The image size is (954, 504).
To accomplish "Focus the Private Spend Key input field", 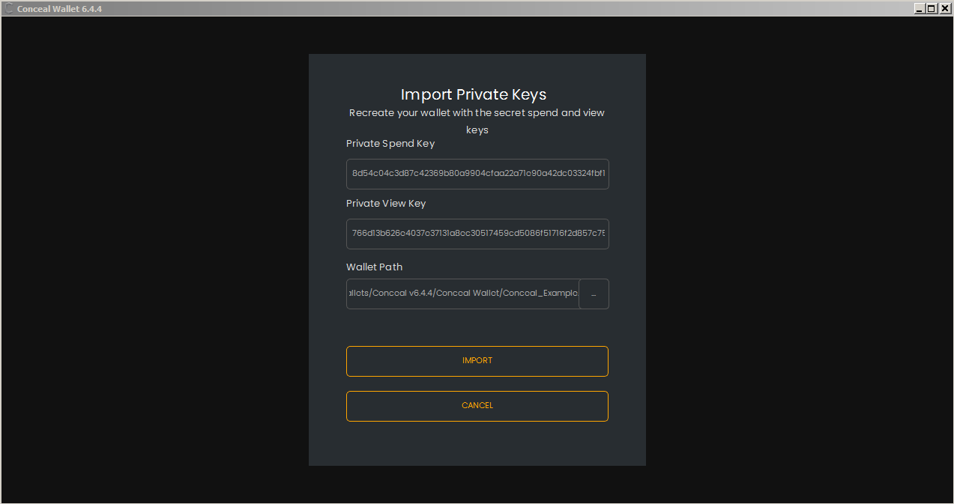I will pos(477,174).
